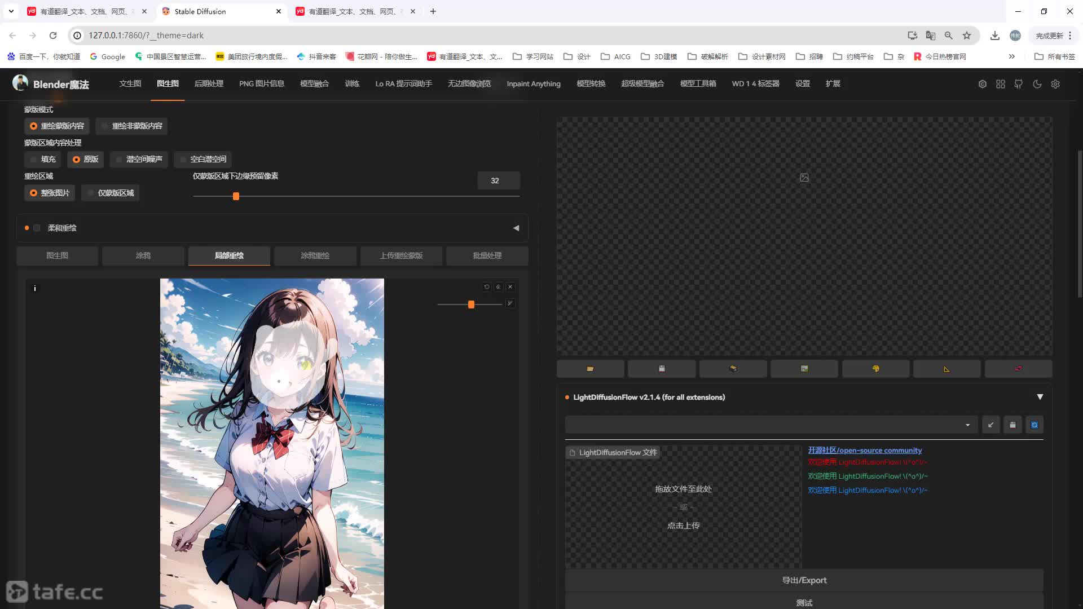Open the Google bookmark
Screen dimensions: 1083x609
[x=107, y=56]
